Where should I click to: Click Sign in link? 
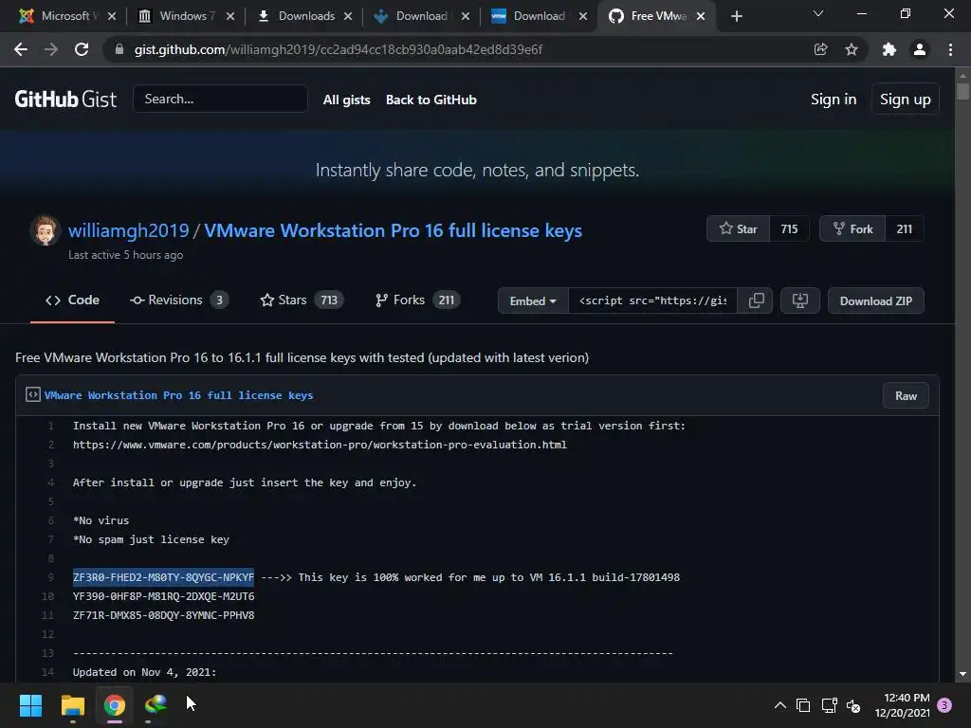[x=834, y=100]
